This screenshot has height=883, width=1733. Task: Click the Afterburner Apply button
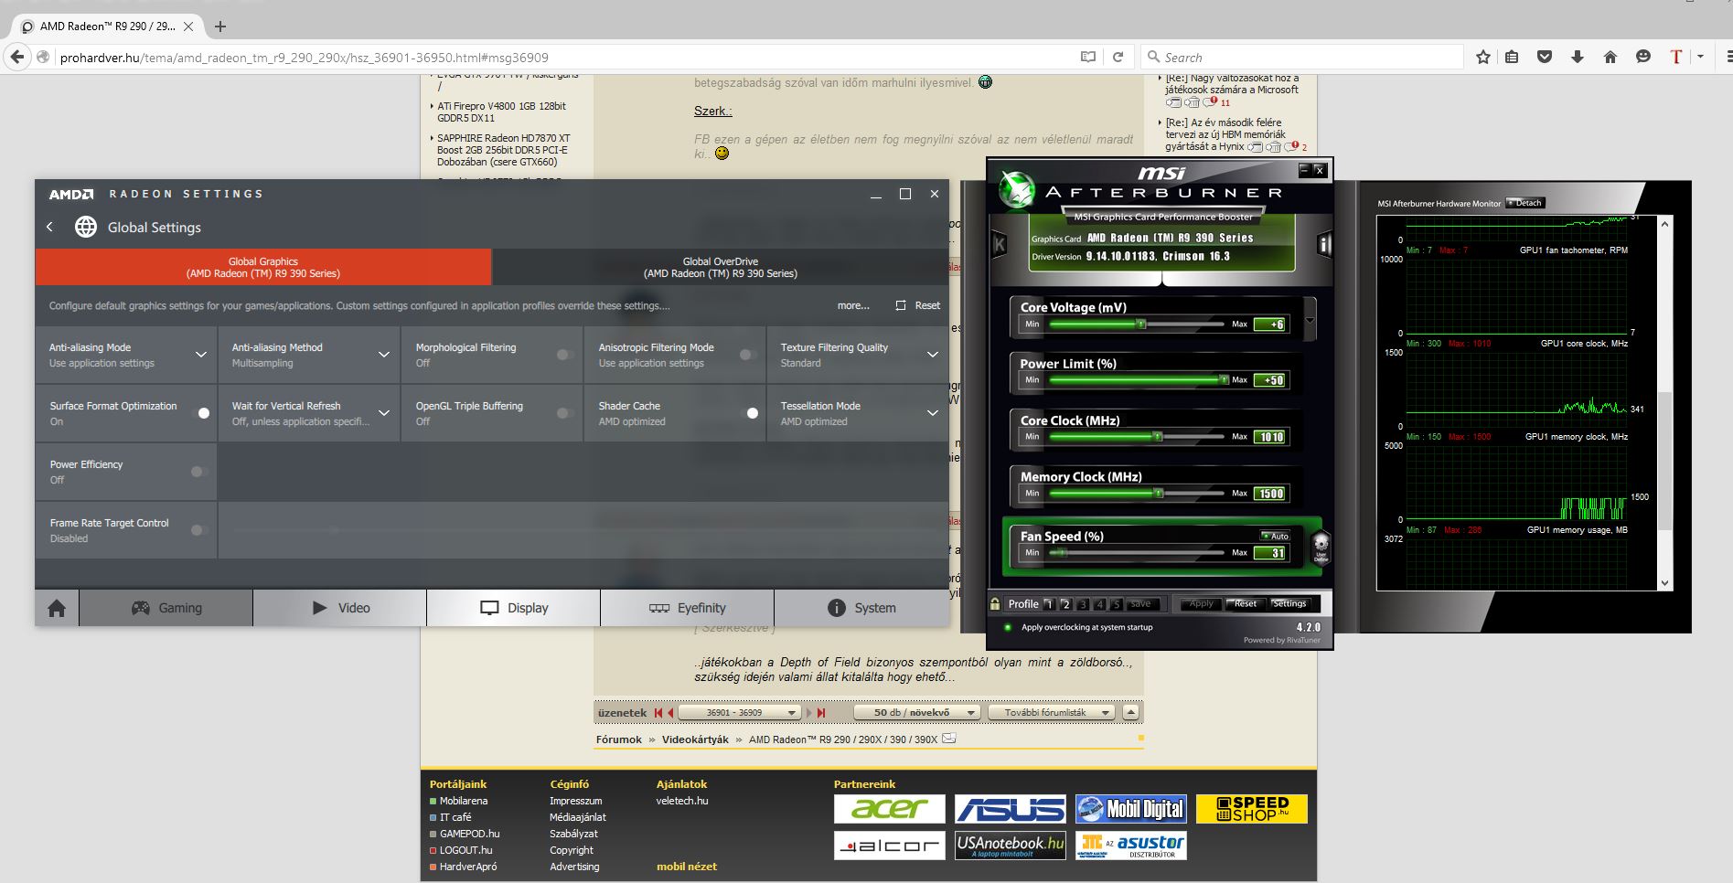[x=1201, y=603]
